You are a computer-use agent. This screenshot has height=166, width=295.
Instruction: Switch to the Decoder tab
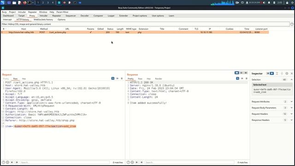(x=84, y=16)
